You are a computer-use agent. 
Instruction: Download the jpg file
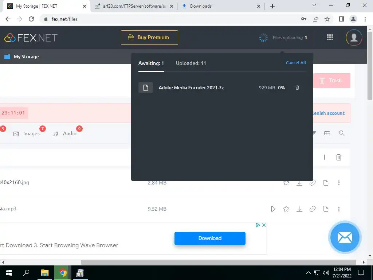pos(299,183)
